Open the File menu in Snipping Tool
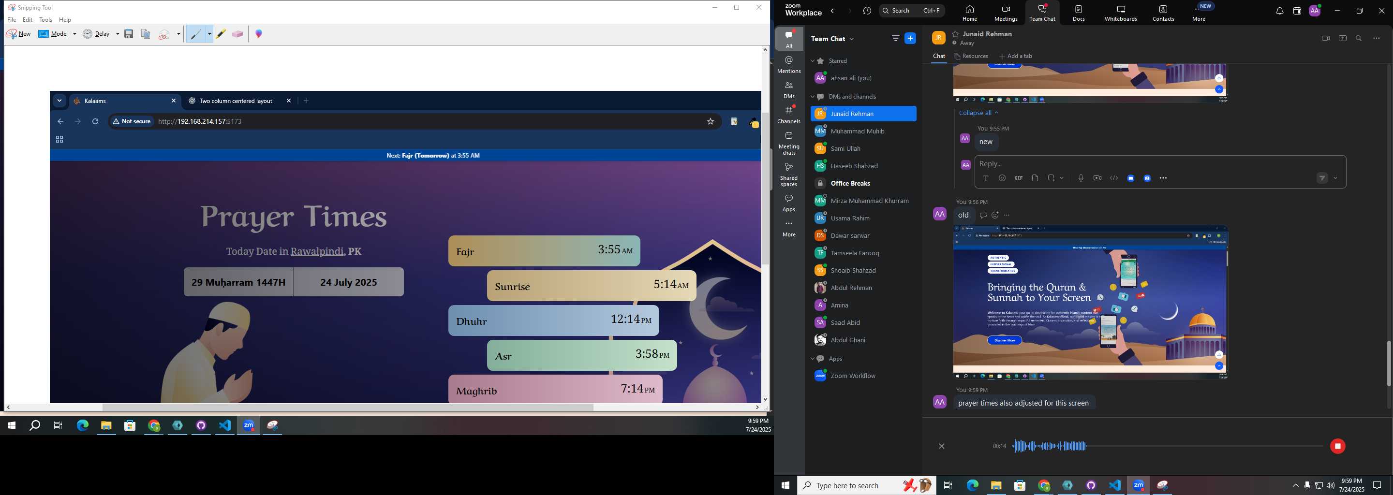Image resolution: width=1393 pixels, height=495 pixels. [x=12, y=20]
